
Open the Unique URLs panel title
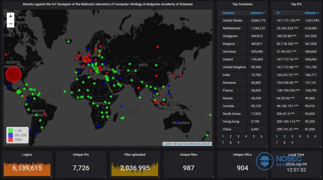click(x=242, y=155)
